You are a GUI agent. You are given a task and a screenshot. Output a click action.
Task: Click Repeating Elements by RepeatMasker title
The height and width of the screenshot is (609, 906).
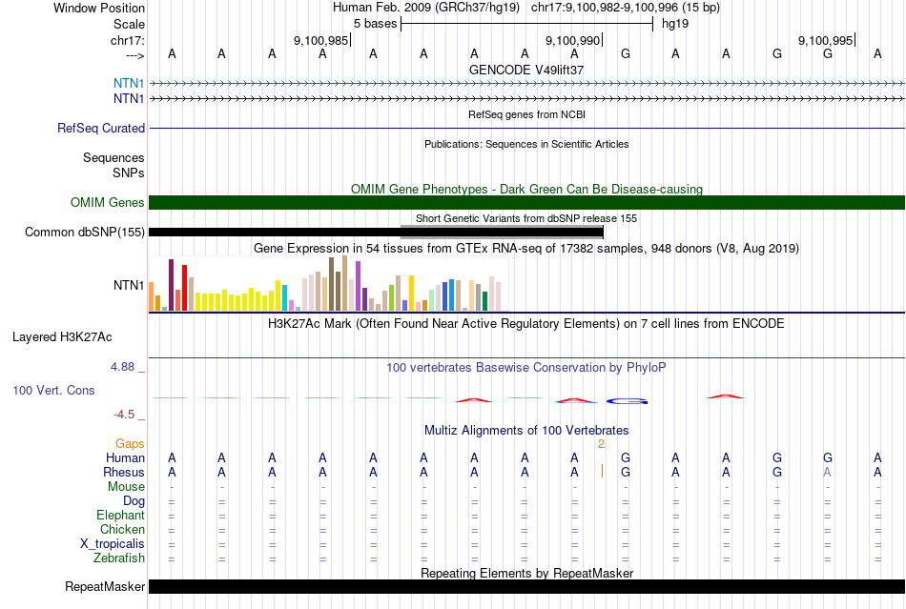(x=526, y=573)
